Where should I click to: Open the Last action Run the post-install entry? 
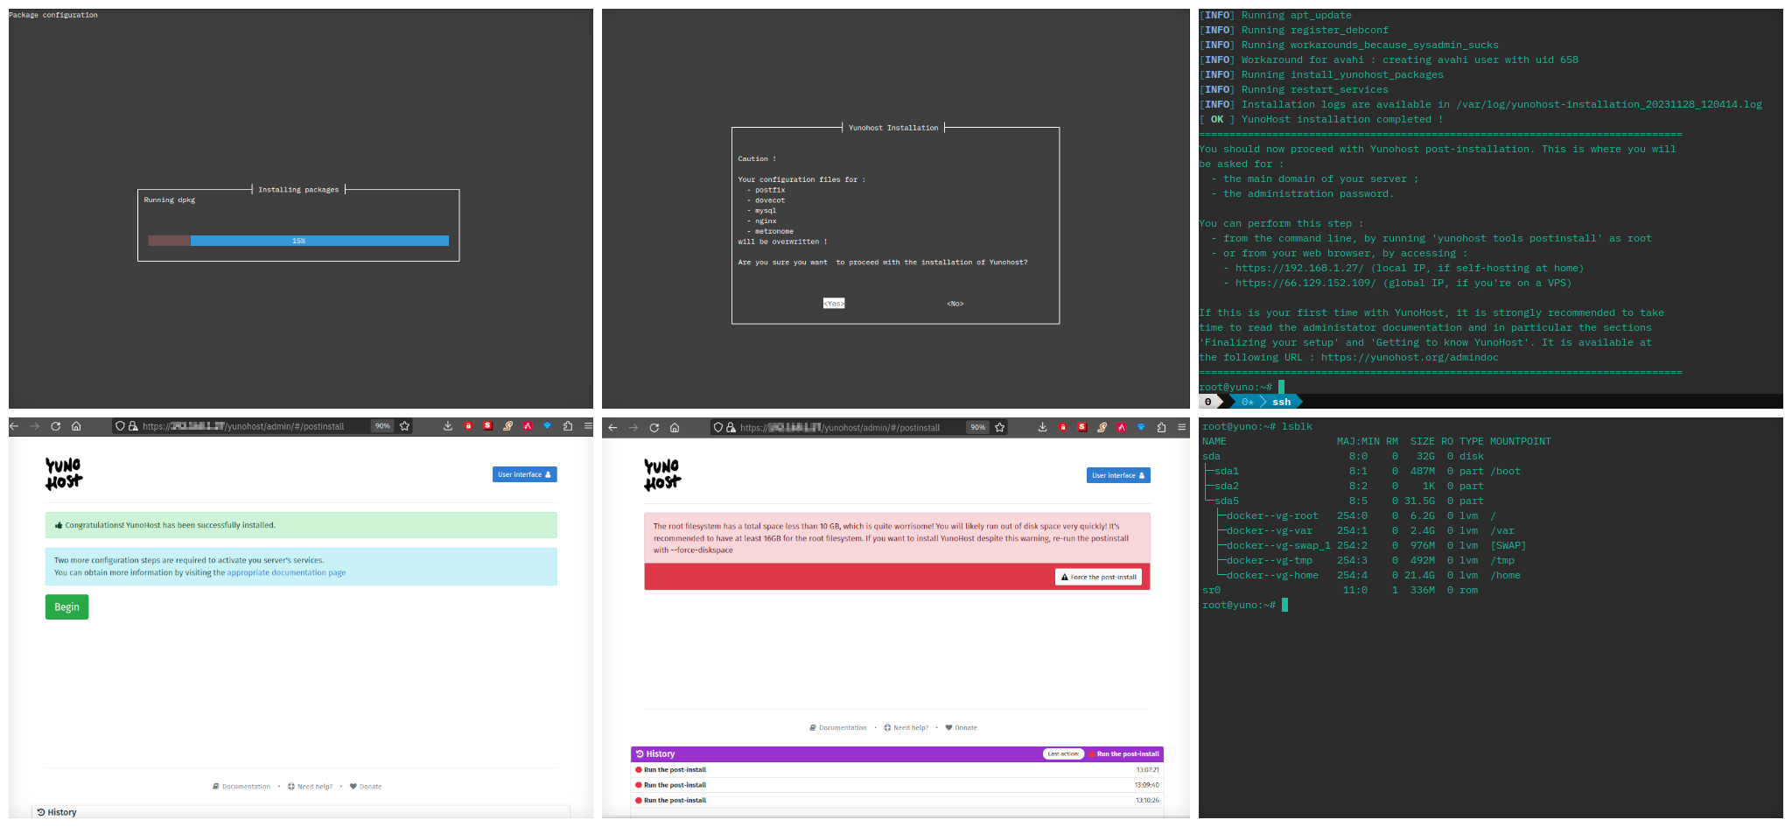point(1125,753)
